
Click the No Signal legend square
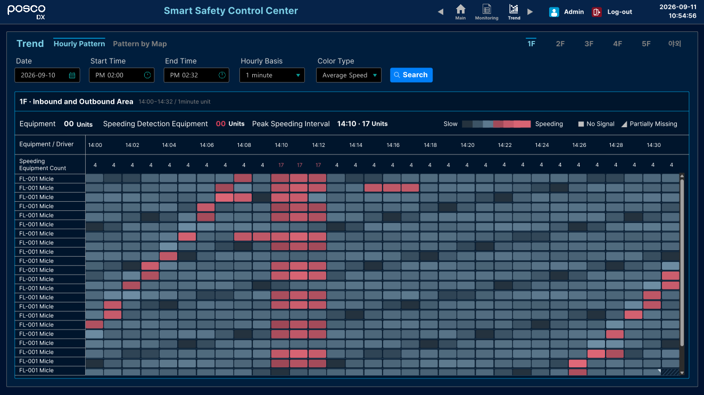581,124
